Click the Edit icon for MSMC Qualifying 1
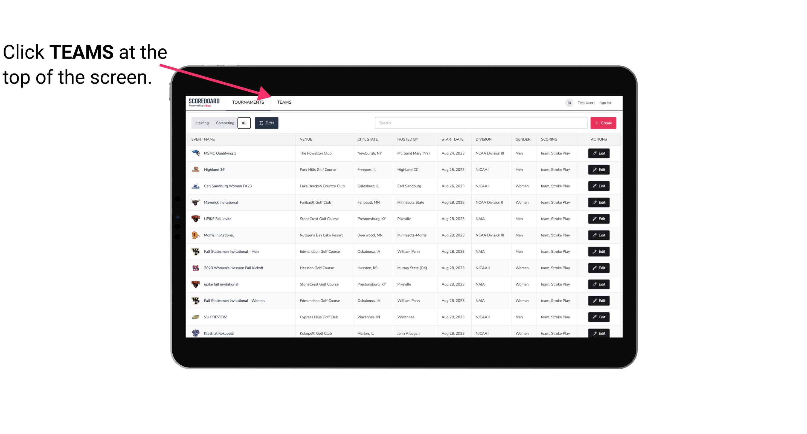The height and width of the screenshot is (434, 807). [x=599, y=153]
